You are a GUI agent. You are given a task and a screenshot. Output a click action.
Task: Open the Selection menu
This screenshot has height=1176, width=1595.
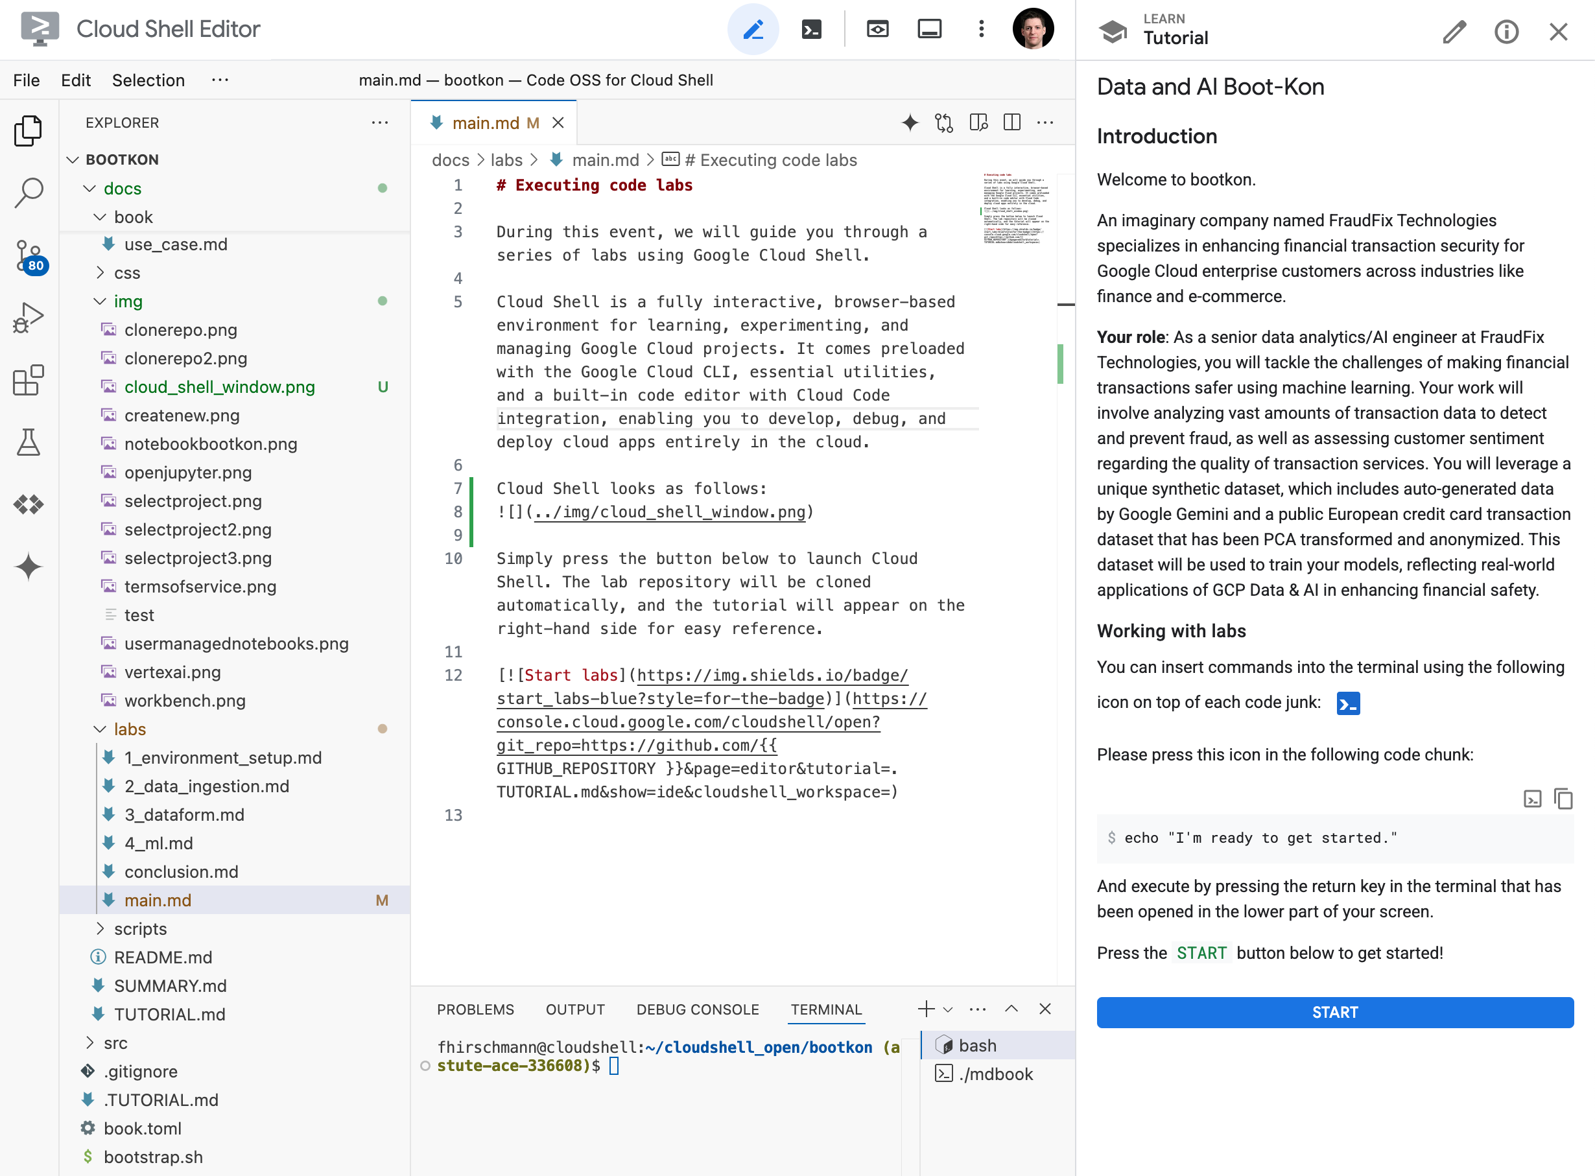(148, 80)
